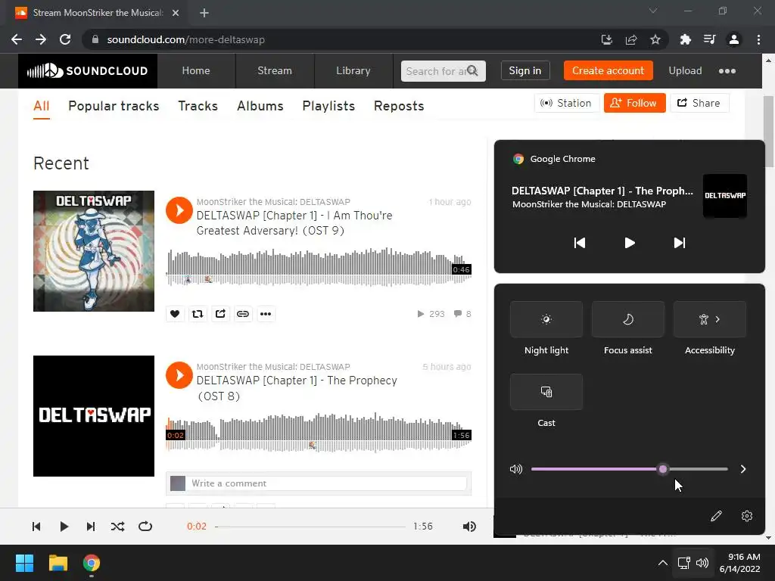Click Create account button
The height and width of the screenshot is (581, 775).
coord(608,70)
